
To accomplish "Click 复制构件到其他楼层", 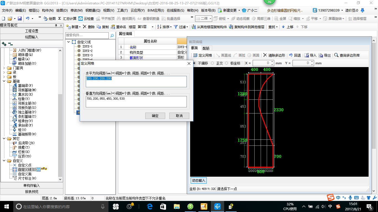I will coord(247,27).
